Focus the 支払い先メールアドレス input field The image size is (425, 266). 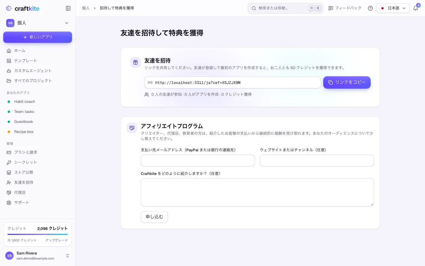point(198,160)
